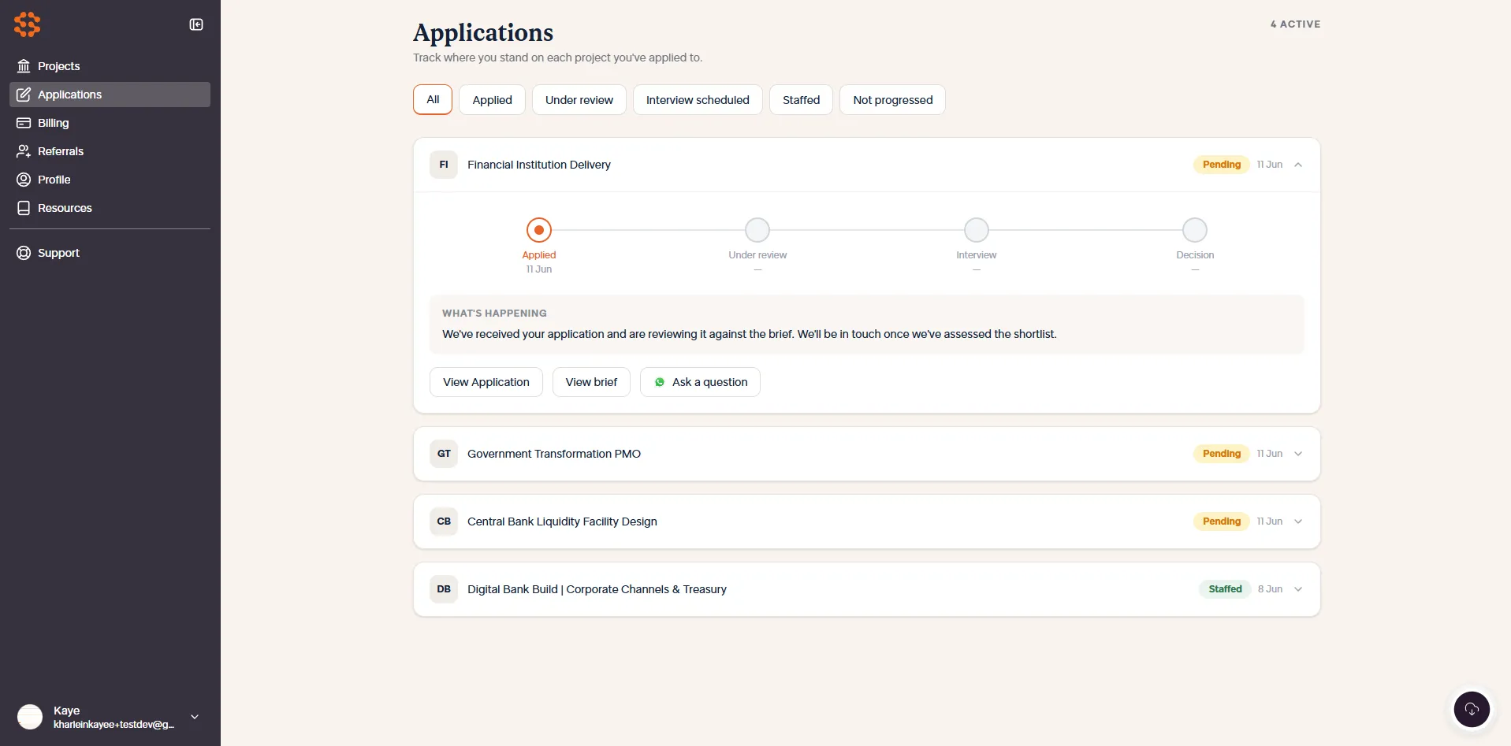Click the Referrals people icon

24,151
